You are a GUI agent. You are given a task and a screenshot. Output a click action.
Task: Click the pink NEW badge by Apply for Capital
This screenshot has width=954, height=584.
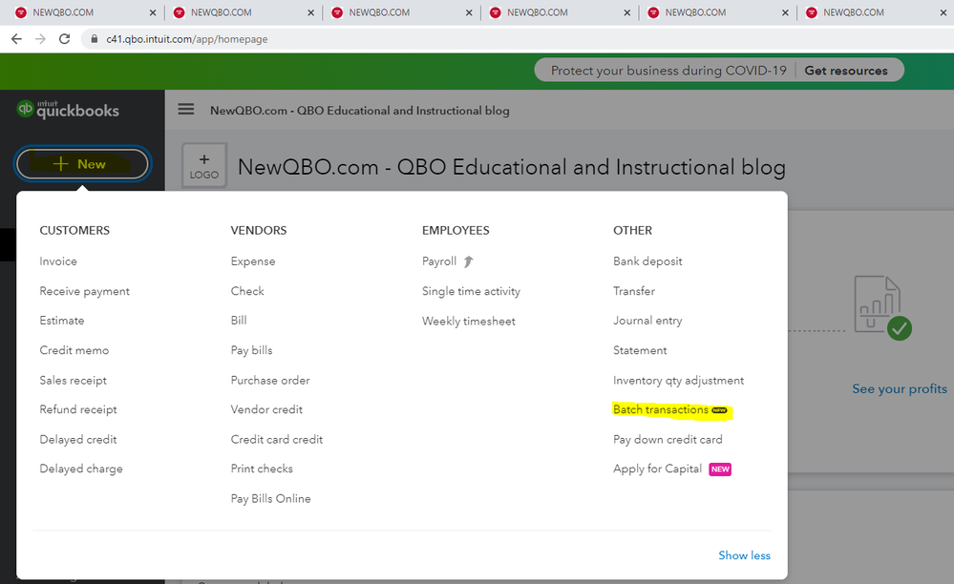click(x=720, y=469)
